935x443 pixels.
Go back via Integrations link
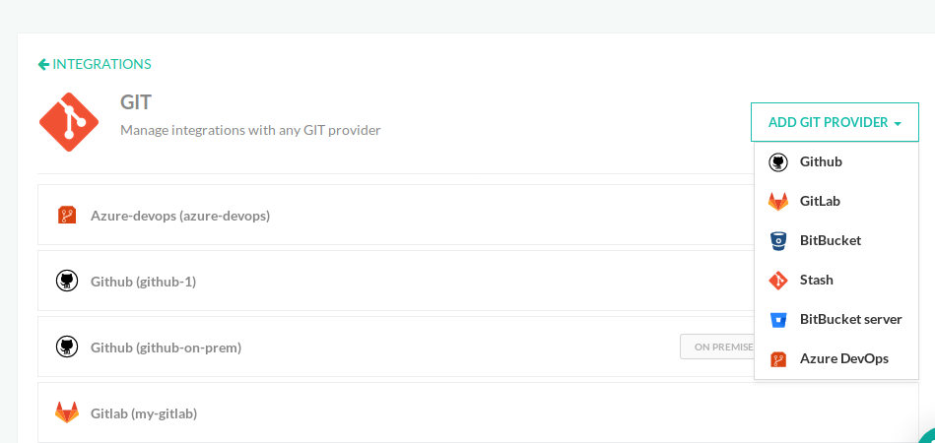tap(101, 64)
